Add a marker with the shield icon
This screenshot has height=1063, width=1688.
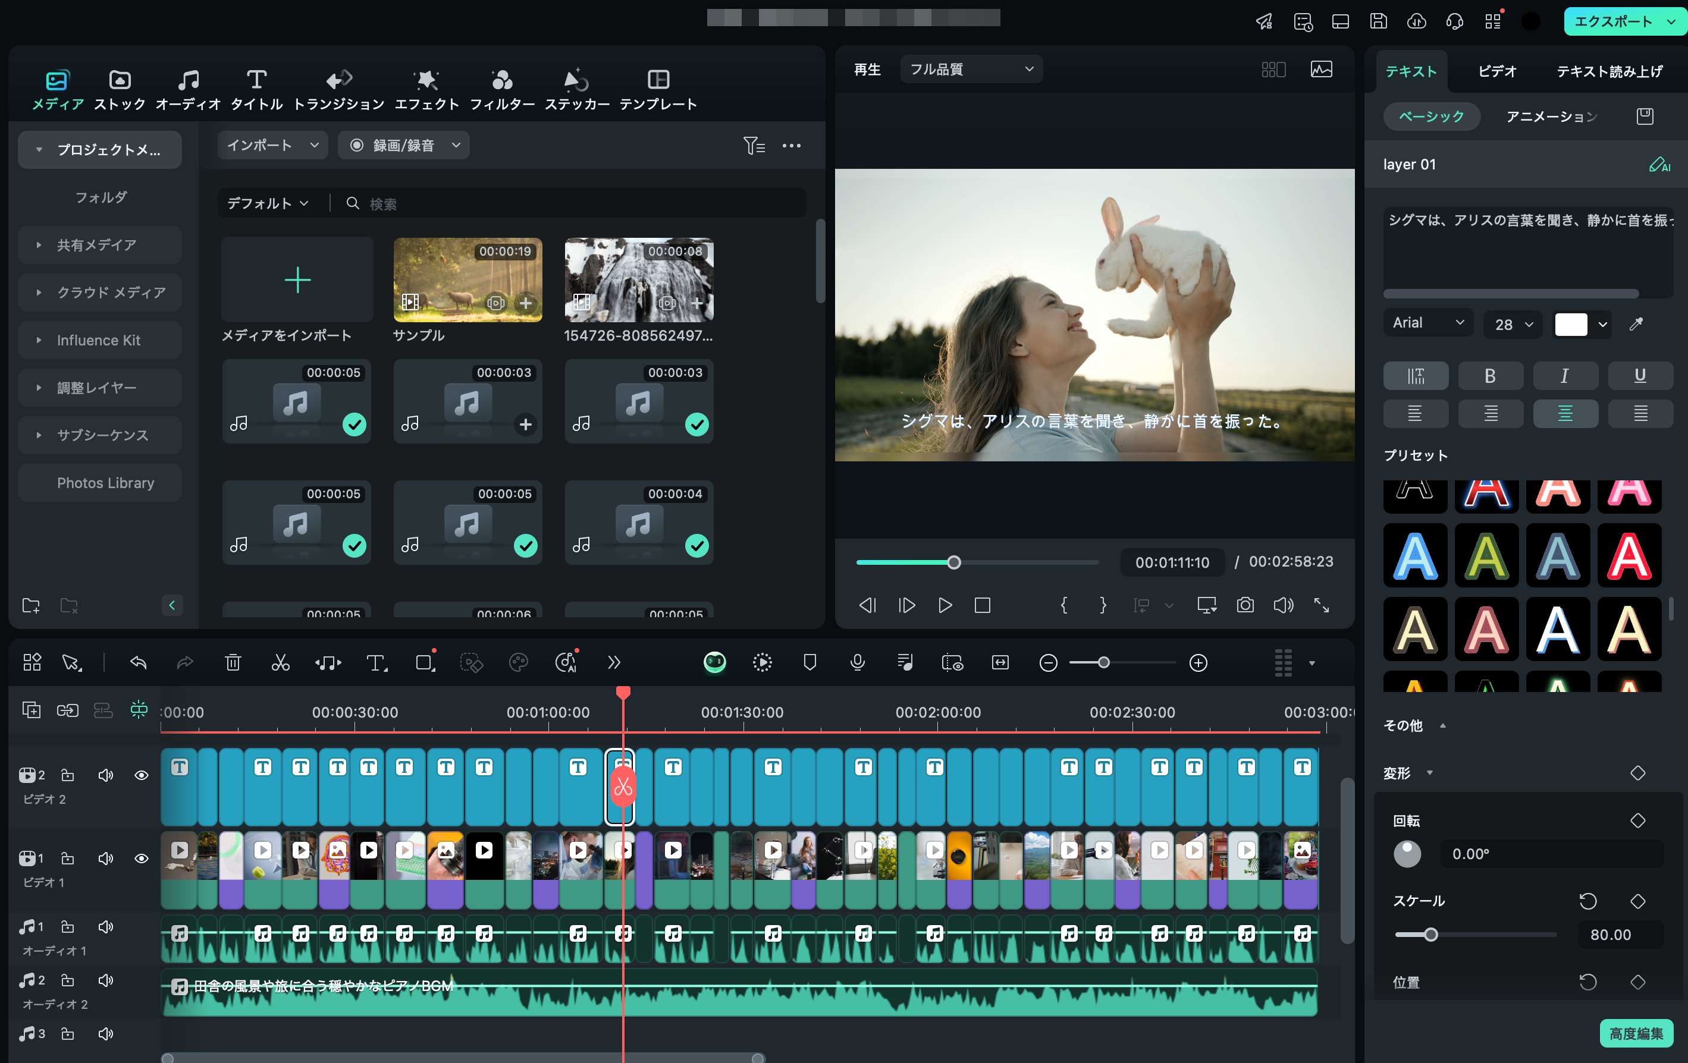point(810,662)
